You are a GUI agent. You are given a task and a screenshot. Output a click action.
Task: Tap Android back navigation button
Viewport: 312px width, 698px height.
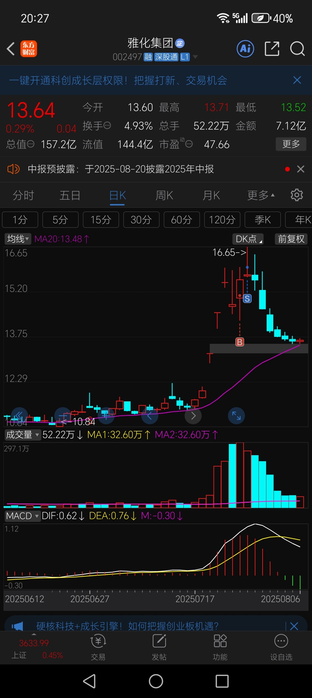(89, 681)
